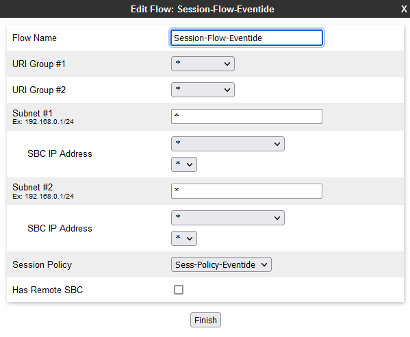Open the small SBC IP Address dropdown under Subnet #2
Viewport: 410px width, 337px height.
click(184, 238)
